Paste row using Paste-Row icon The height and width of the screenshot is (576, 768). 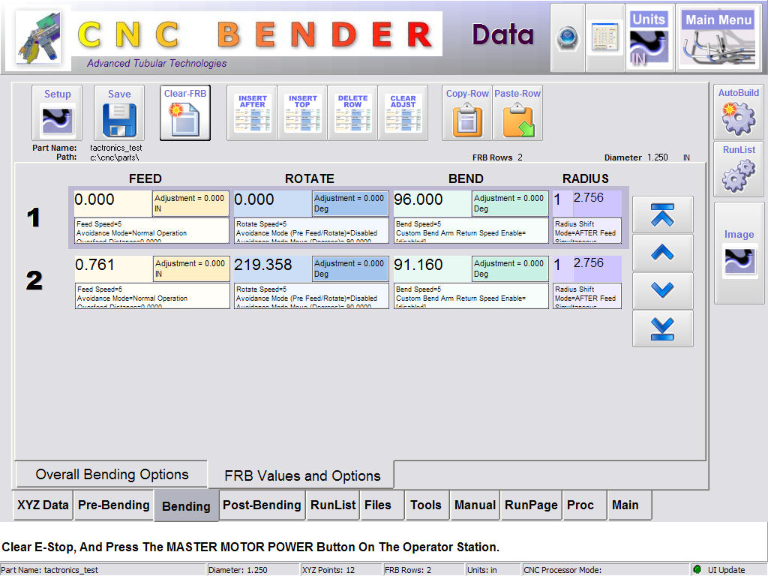click(x=517, y=113)
